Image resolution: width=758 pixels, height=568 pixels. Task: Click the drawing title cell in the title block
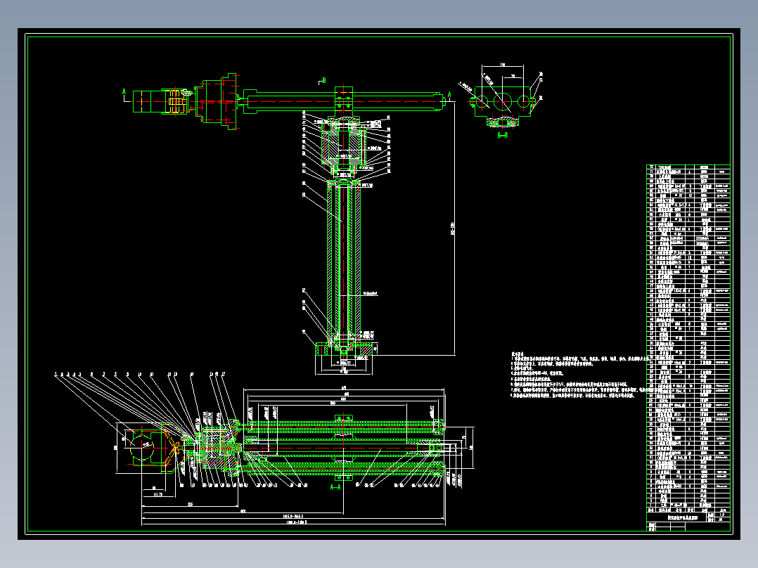coord(676,517)
